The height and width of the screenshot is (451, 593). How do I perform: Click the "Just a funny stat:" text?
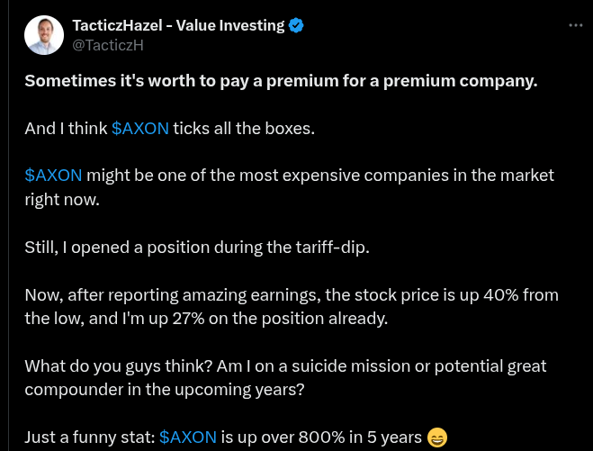click(87, 437)
